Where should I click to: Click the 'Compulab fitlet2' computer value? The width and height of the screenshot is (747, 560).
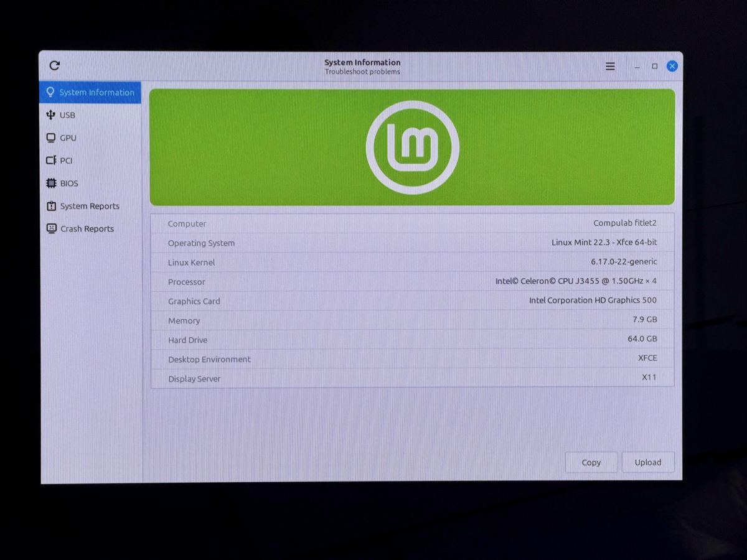(x=625, y=223)
